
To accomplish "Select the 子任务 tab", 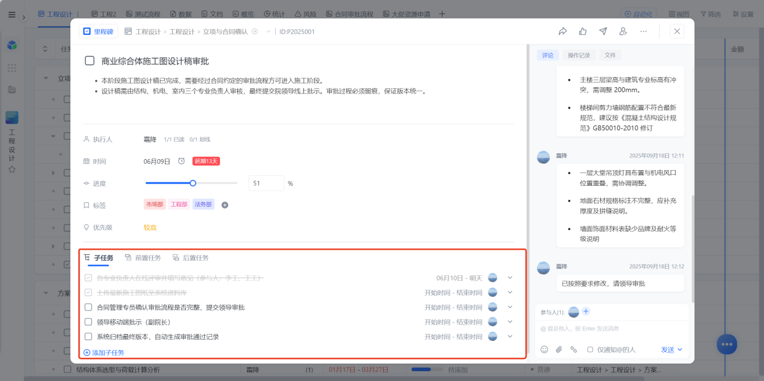I will [99, 258].
